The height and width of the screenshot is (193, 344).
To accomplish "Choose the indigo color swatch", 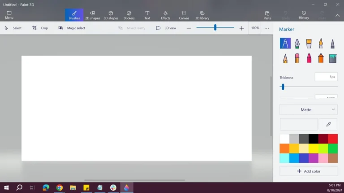I will tap(304, 158).
